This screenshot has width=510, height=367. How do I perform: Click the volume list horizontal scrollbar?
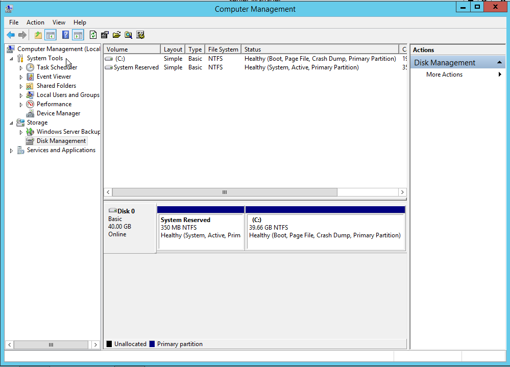(225, 192)
